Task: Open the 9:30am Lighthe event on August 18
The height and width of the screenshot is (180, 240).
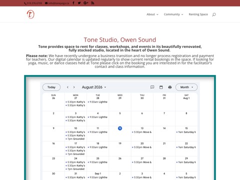Action: pyautogui.click(x=97, y=147)
